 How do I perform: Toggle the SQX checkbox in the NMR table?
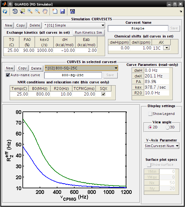tap(103, 94)
